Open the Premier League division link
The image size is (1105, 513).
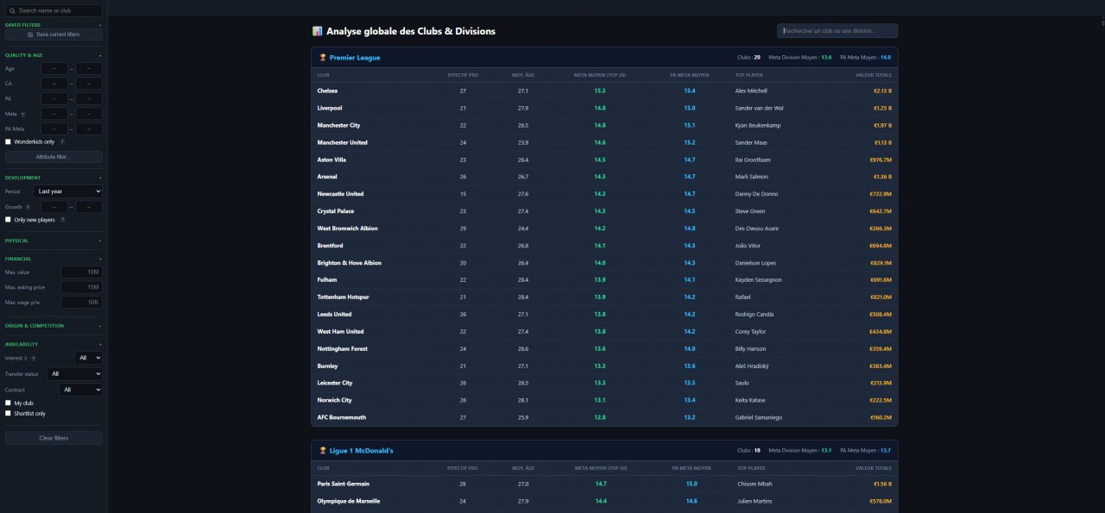pos(355,58)
